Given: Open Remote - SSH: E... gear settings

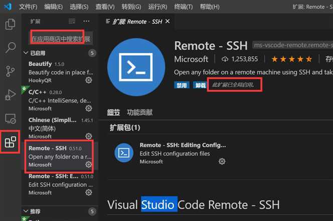Looking at the screenshot, I should click(x=89, y=192).
